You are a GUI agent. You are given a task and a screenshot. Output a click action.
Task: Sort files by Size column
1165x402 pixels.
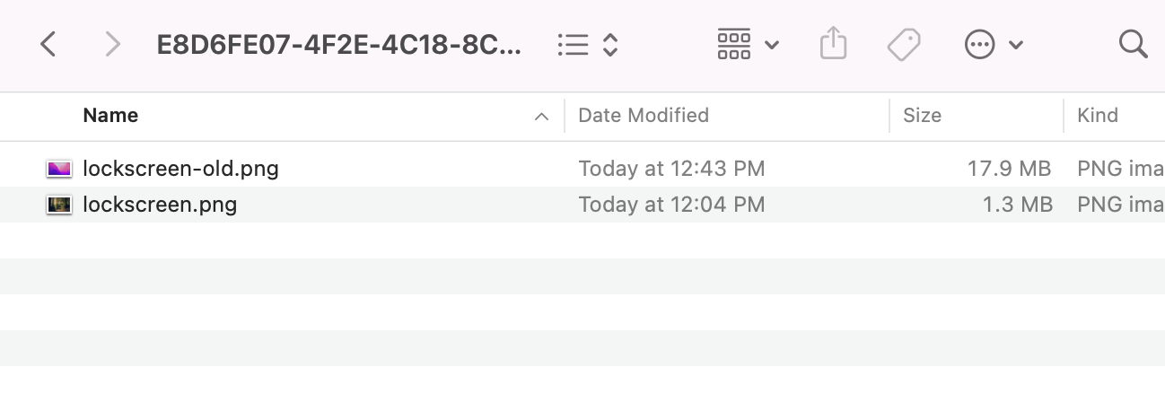coord(922,115)
